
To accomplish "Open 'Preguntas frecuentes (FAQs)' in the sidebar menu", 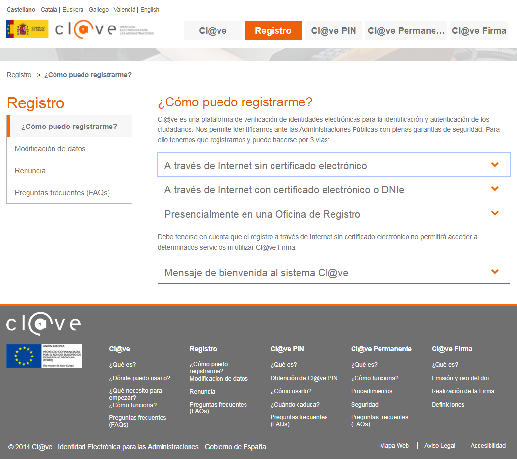I will 69,193.
